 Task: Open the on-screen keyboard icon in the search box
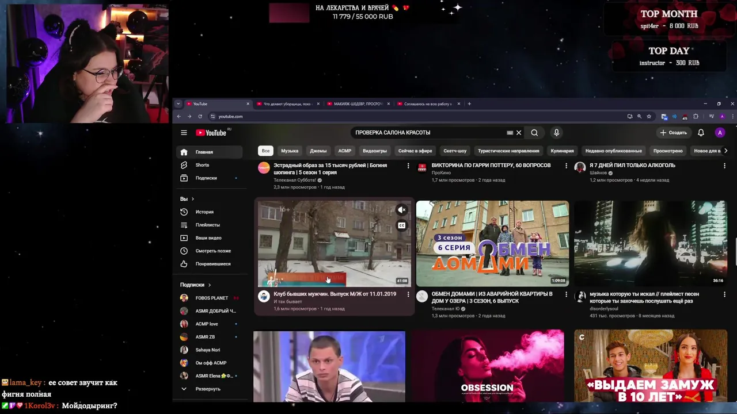coord(510,133)
